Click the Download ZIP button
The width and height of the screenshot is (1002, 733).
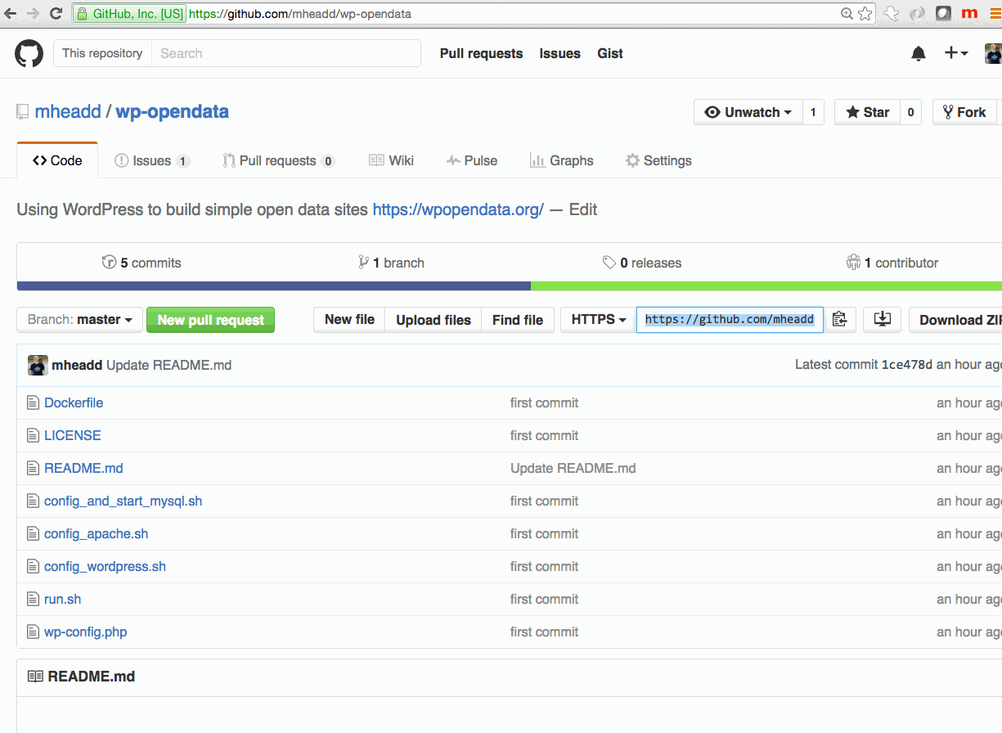955,320
